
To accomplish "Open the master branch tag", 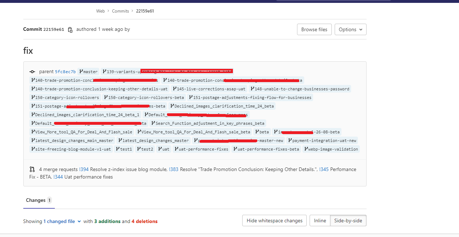I will [89, 72].
